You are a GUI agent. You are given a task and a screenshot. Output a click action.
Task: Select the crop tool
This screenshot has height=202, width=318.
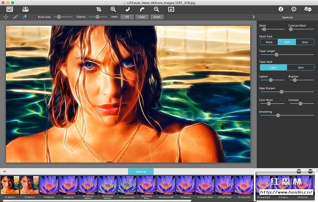(99, 9)
